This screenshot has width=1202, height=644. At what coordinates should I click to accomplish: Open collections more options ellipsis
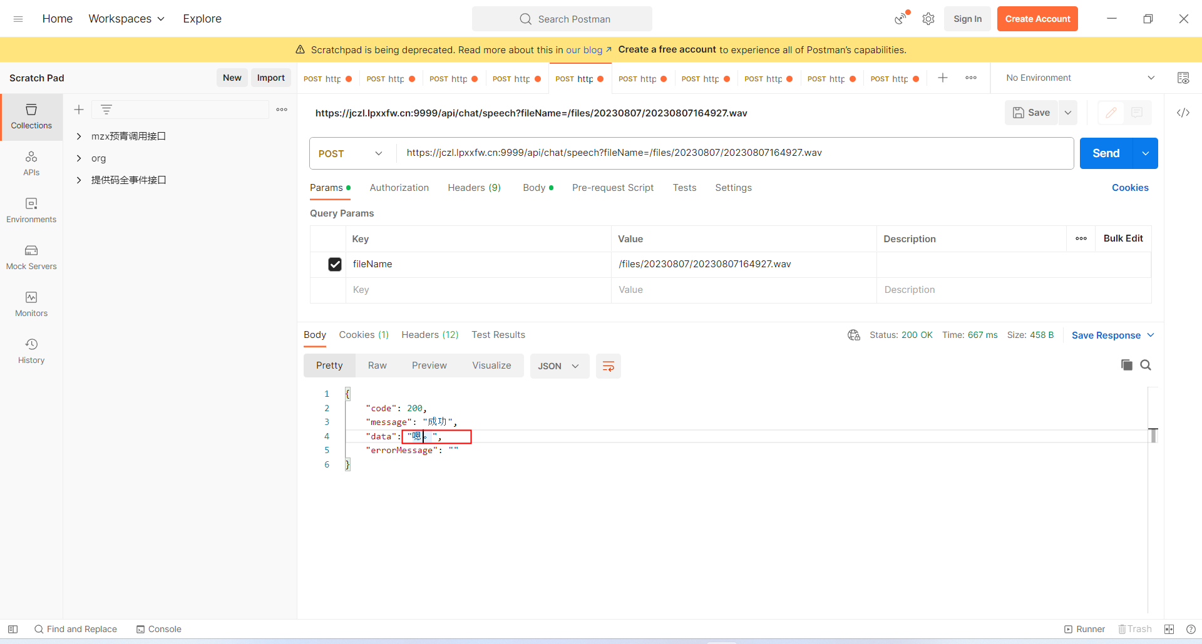click(x=282, y=110)
